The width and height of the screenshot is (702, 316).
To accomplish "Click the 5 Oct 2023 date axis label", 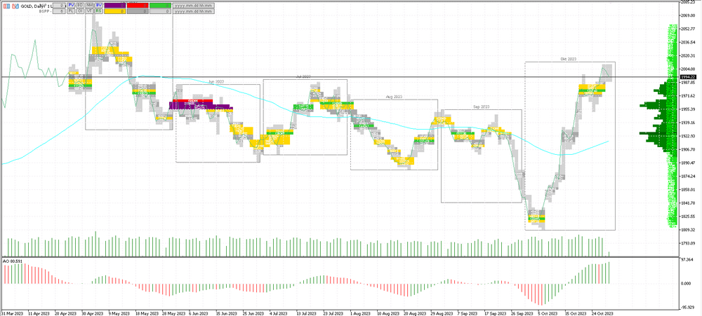I will 548,313.
